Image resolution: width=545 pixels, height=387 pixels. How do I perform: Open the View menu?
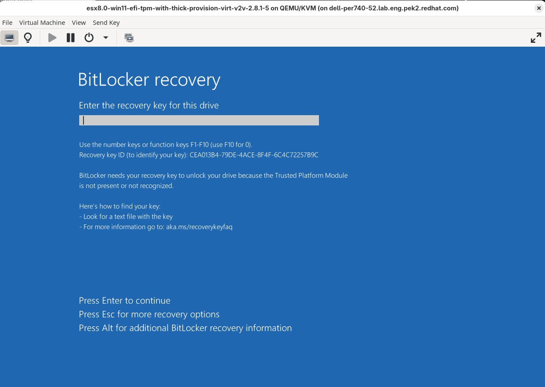pyautogui.click(x=79, y=22)
